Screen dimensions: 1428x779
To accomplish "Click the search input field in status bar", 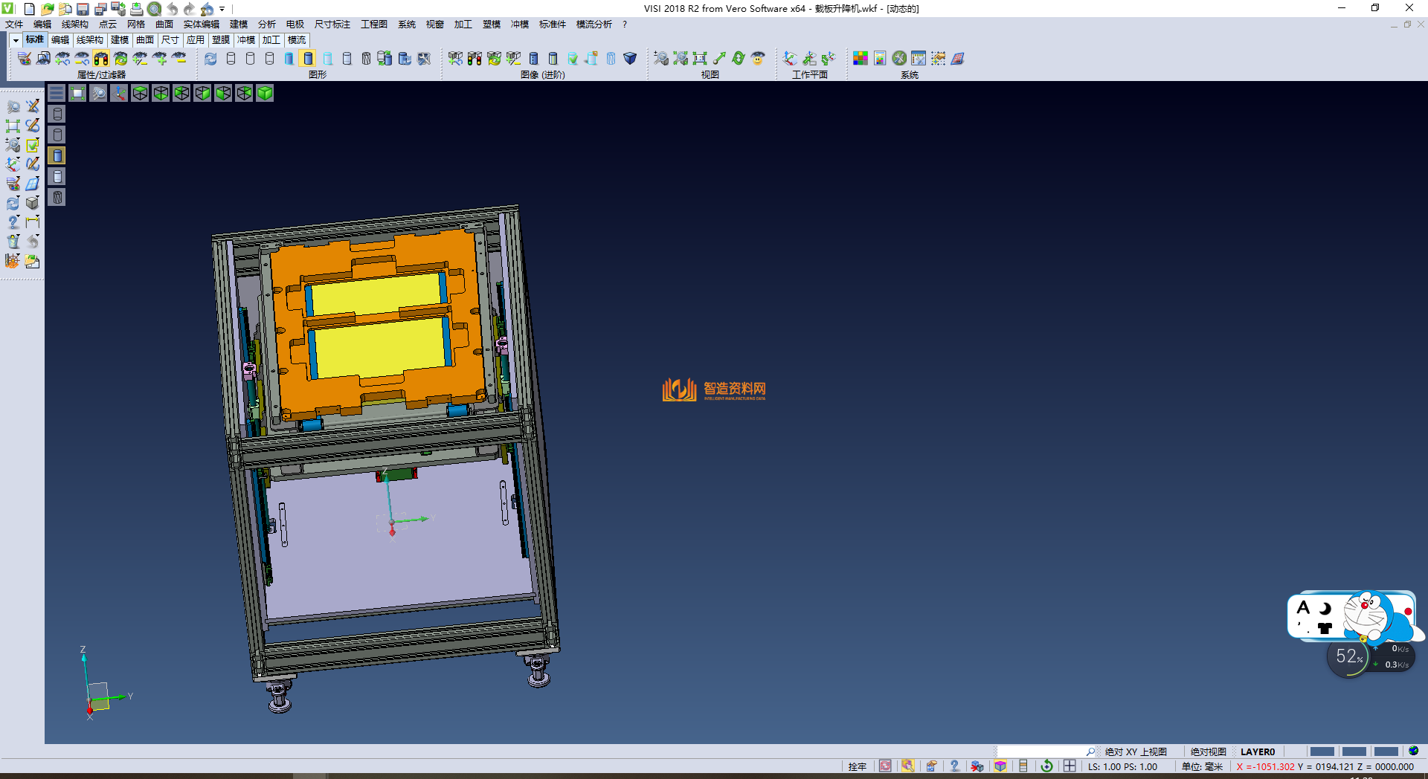I will (1041, 751).
